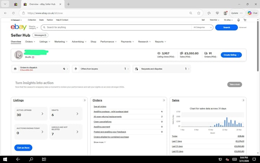The height and width of the screenshot is (163, 260).
Task: Click the Take a look button
Action: (x=235, y=84)
